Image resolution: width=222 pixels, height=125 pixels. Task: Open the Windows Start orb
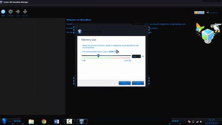tap(4, 121)
